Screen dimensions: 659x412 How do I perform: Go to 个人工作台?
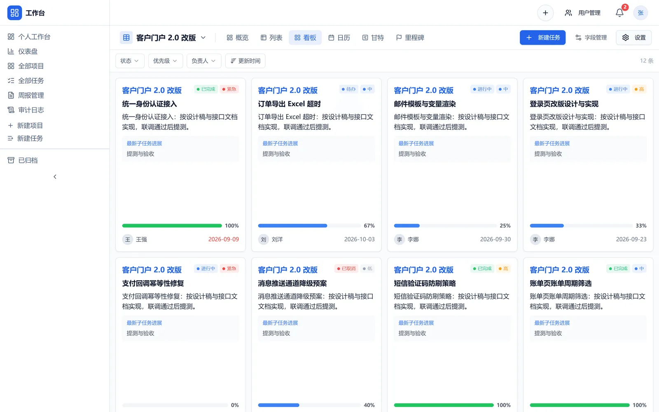pyautogui.click(x=54, y=37)
